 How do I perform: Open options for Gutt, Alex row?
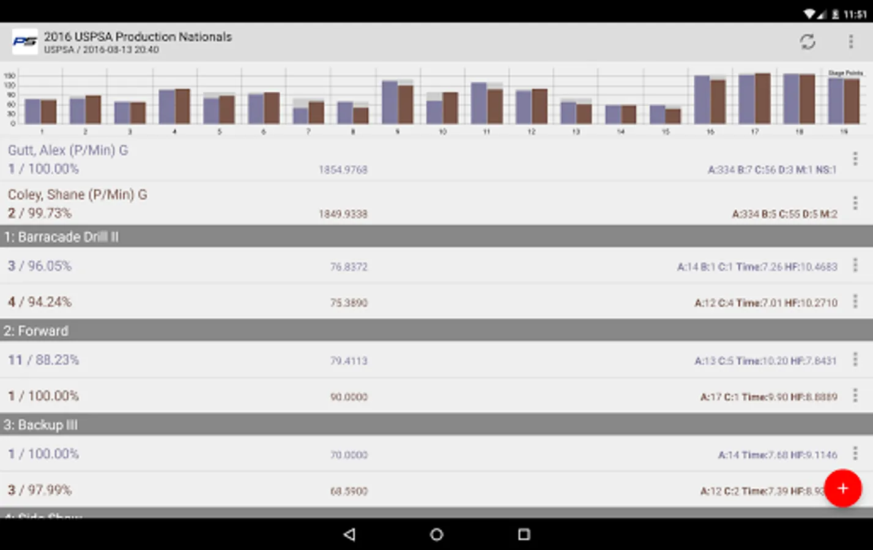click(x=855, y=159)
